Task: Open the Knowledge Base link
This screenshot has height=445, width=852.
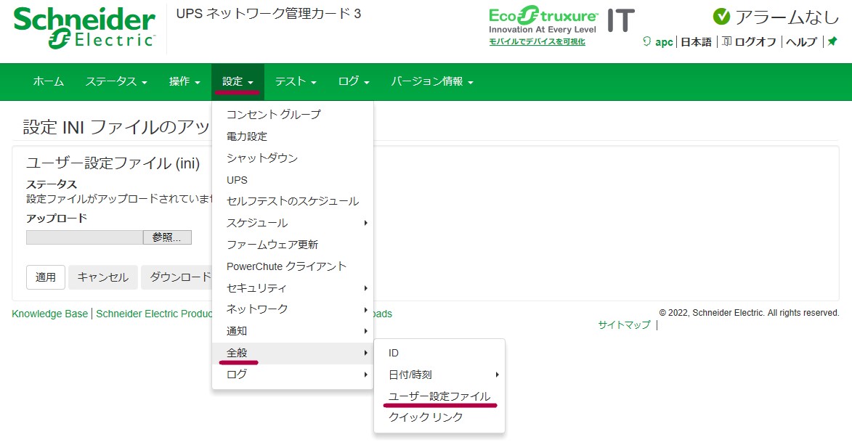Action: (49, 314)
